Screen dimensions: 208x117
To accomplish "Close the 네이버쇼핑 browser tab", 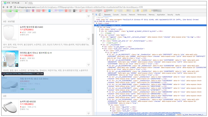I will (x=26, y=3).
